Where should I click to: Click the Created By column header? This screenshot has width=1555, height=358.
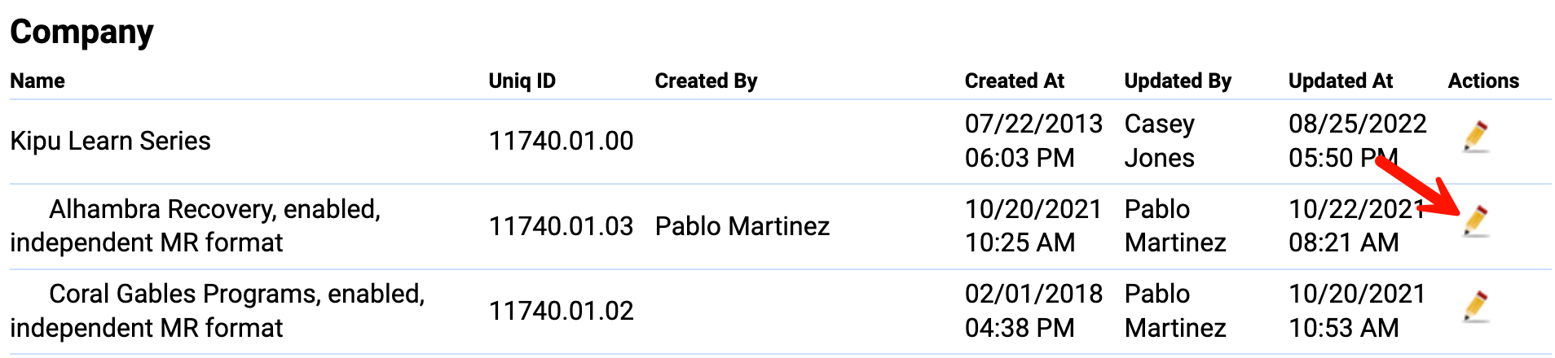pos(706,81)
